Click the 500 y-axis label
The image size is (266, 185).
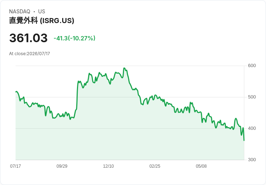pyautogui.click(x=252, y=97)
